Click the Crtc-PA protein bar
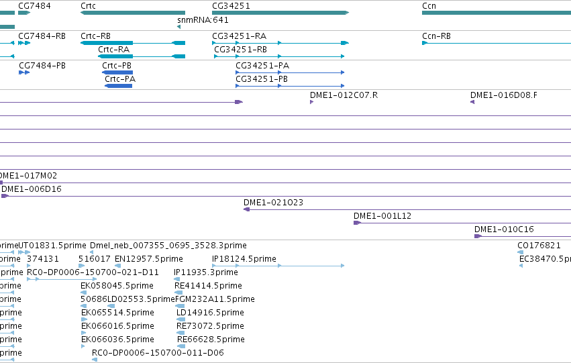 tap(118, 86)
